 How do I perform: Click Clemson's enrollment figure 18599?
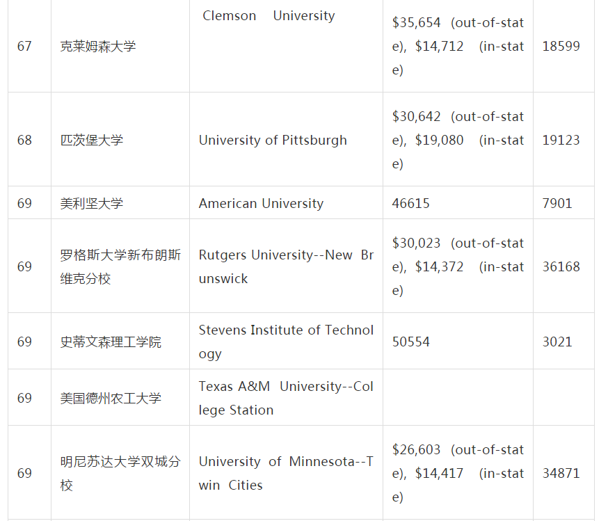(x=561, y=47)
